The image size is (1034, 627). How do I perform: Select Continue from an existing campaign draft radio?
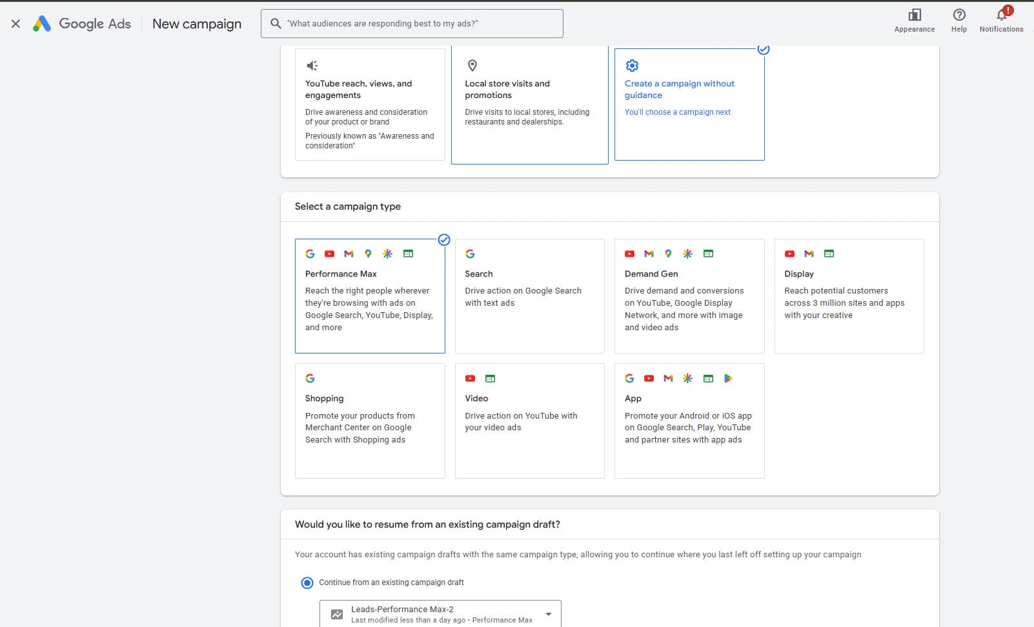click(307, 582)
